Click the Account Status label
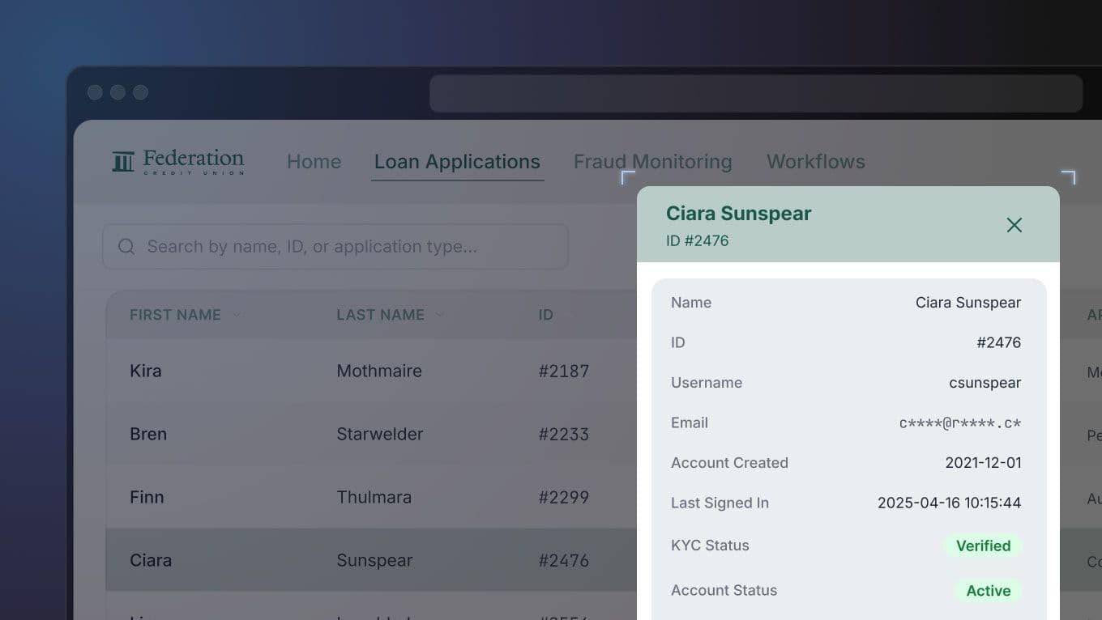 click(724, 590)
